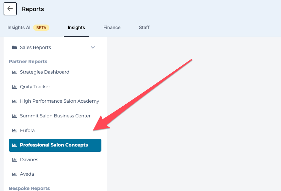Click chart icon beside Qnity Tracker
Screen dimensions: 281x191
point(14,87)
